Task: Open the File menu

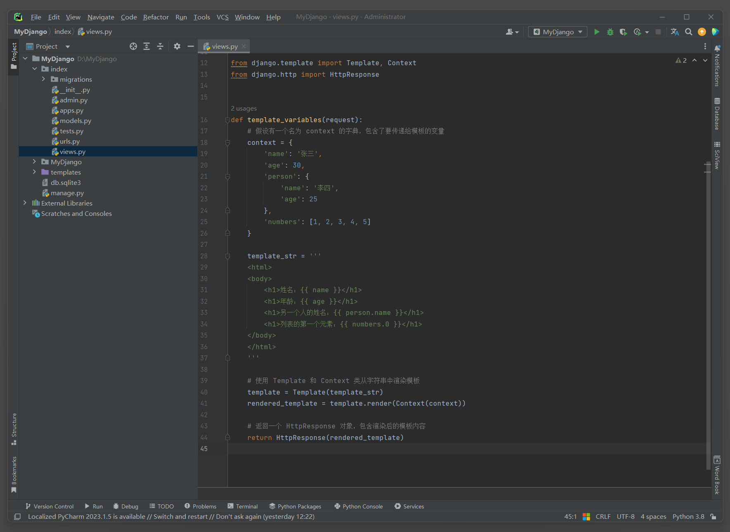Action: click(x=36, y=17)
